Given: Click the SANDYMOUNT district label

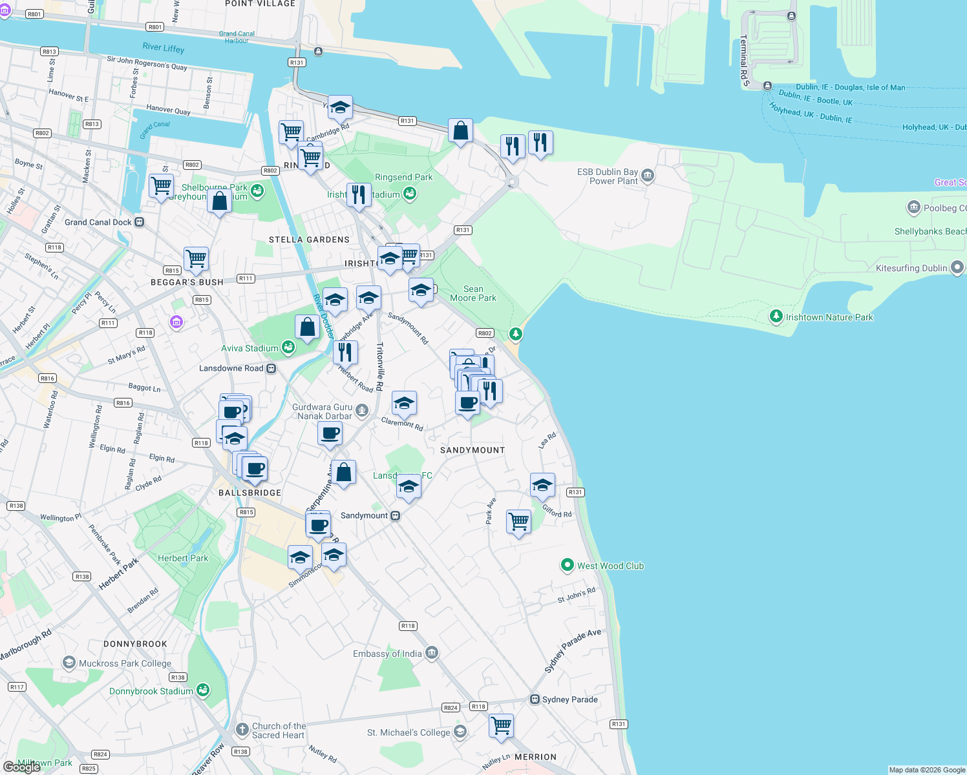Looking at the screenshot, I should pyautogui.click(x=473, y=450).
